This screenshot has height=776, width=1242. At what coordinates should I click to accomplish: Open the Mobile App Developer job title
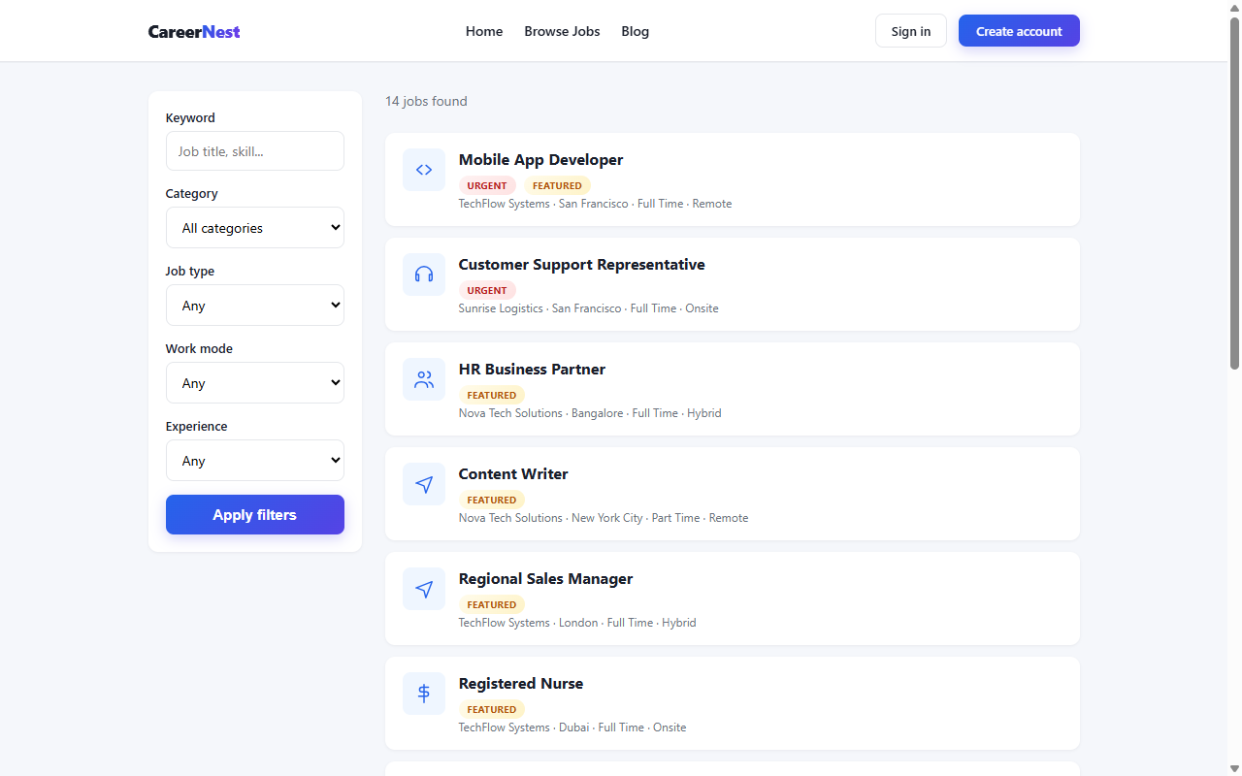[x=540, y=160]
